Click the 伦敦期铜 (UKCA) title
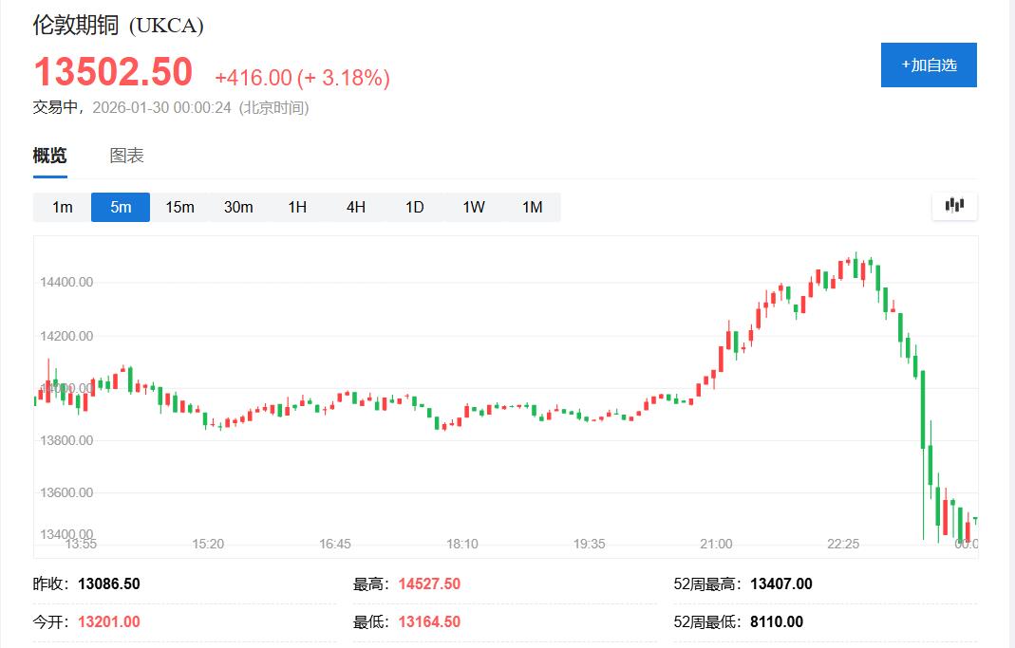This screenshot has height=648, width=1015. pos(119,26)
